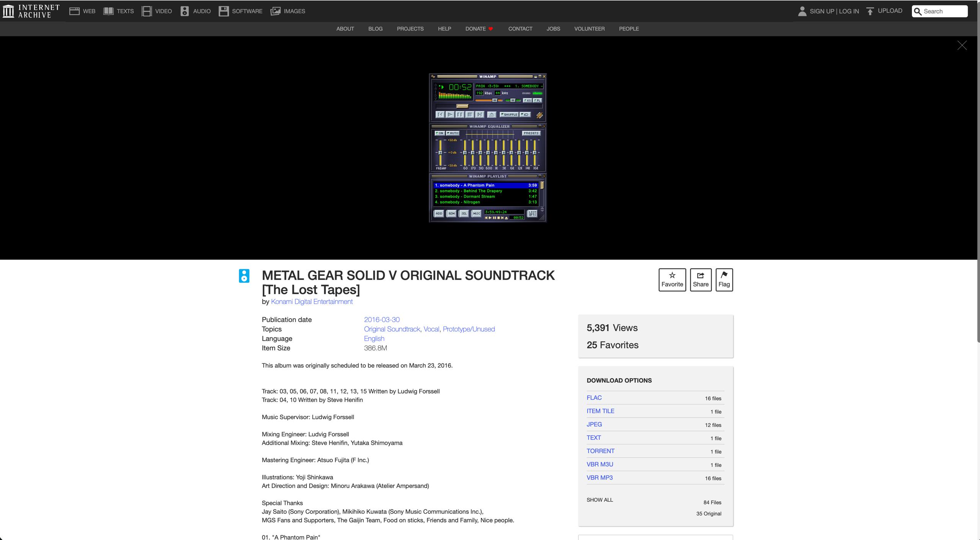Open the equalizer PRESETS menu

531,133
